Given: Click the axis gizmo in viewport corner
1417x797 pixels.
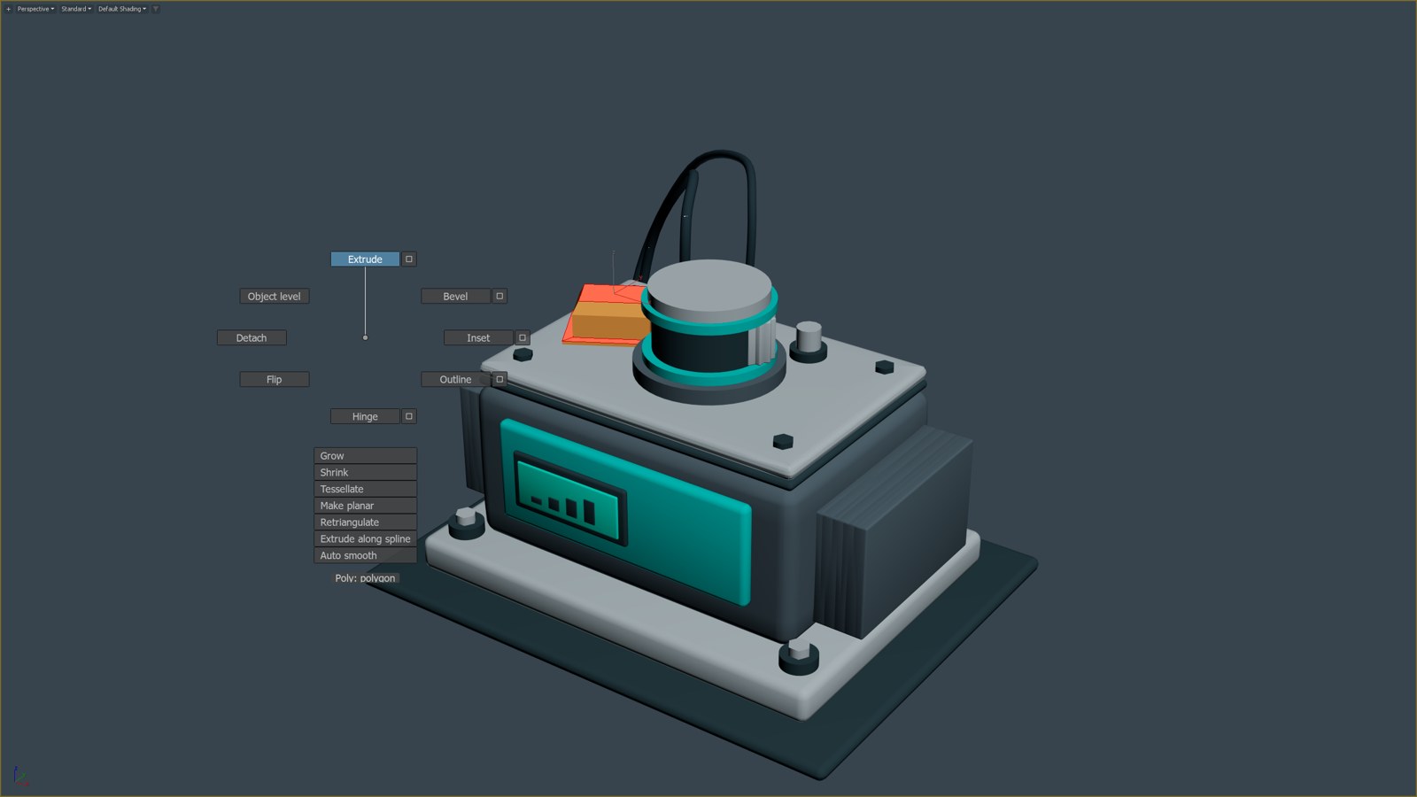Looking at the screenshot, I should pos(20,778).
